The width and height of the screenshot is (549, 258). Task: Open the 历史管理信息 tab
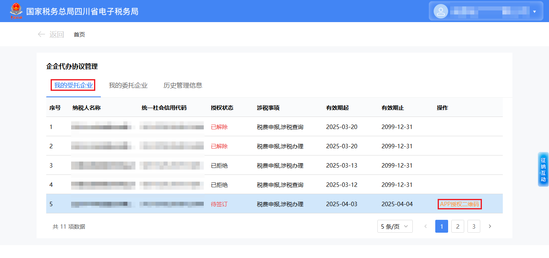tap(183, 85)
